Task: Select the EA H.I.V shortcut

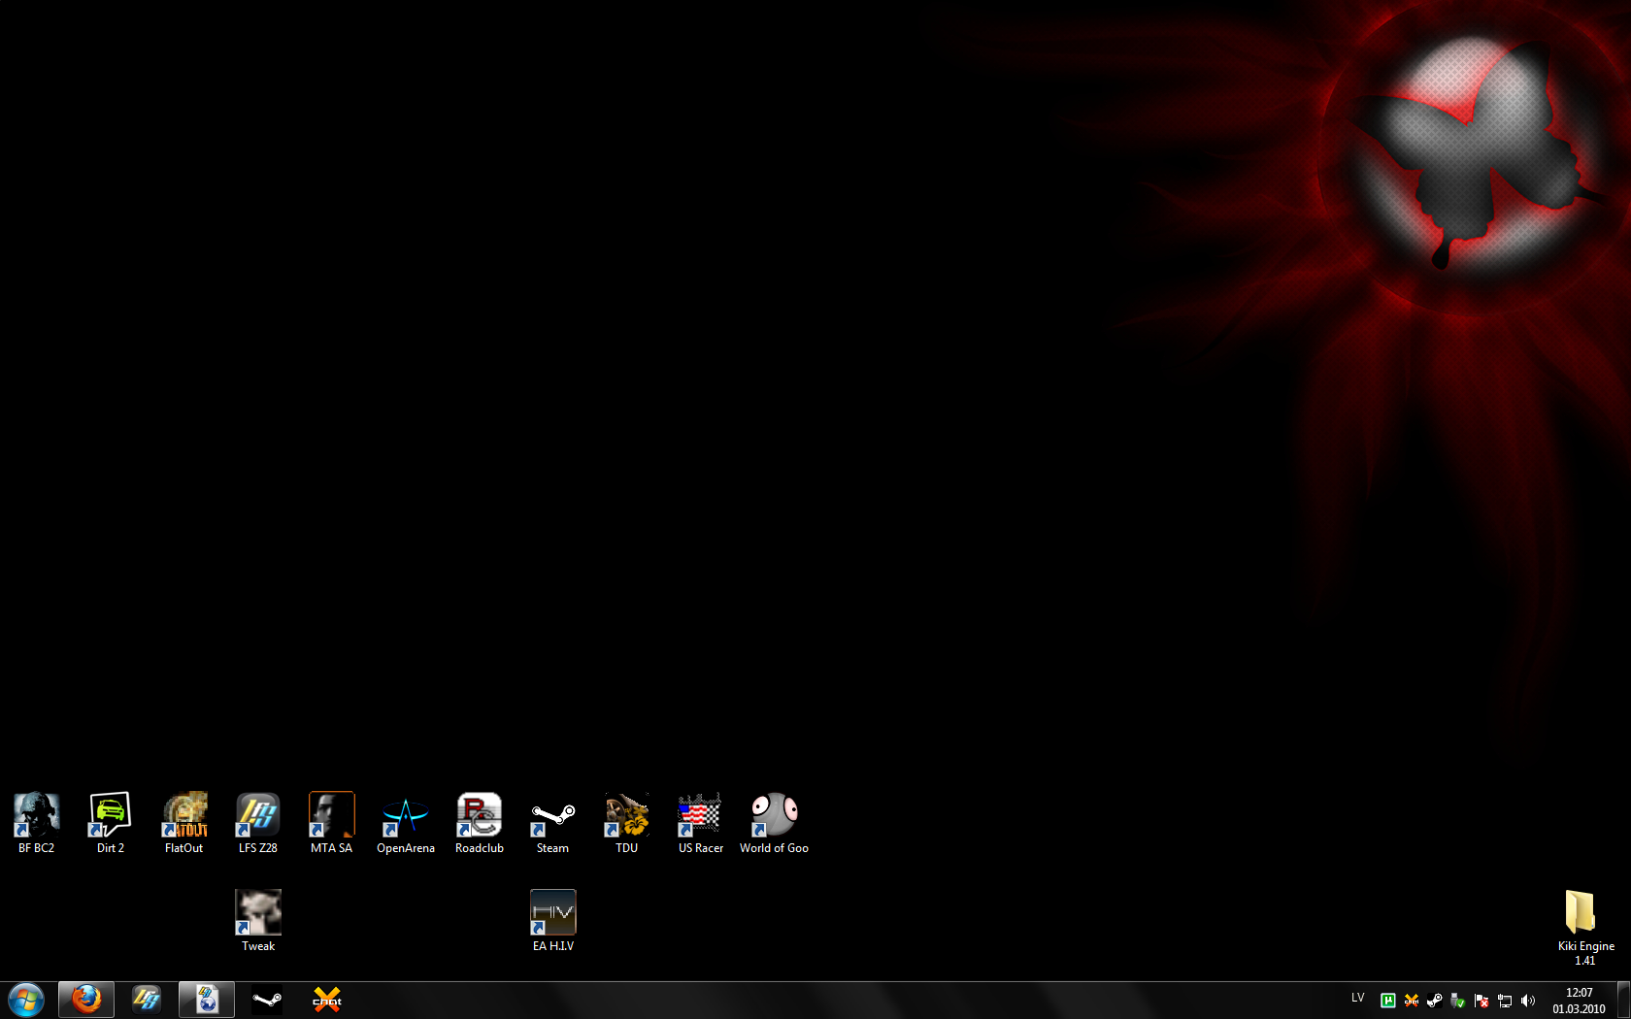Action: (553, 921)
